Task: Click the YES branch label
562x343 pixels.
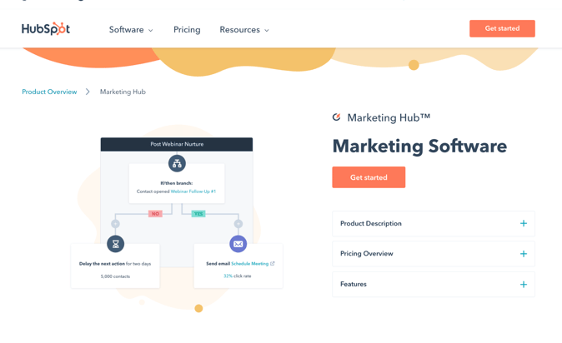Action: pyautogui.click(x=198, y=214)
